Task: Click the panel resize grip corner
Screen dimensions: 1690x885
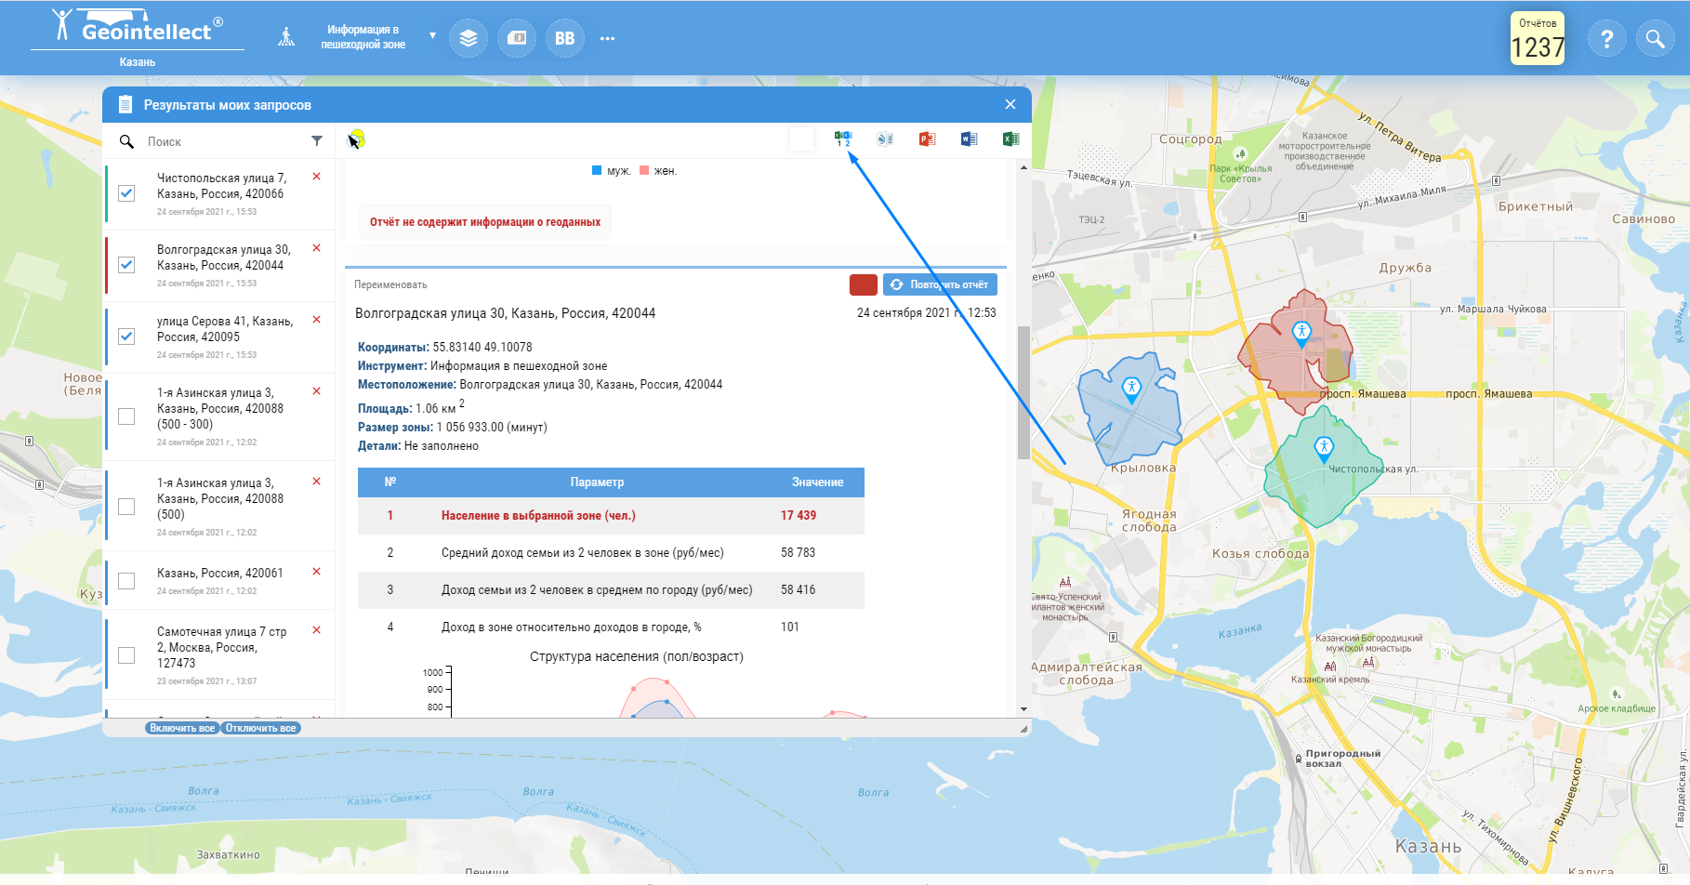Action: pos(1023,730)
